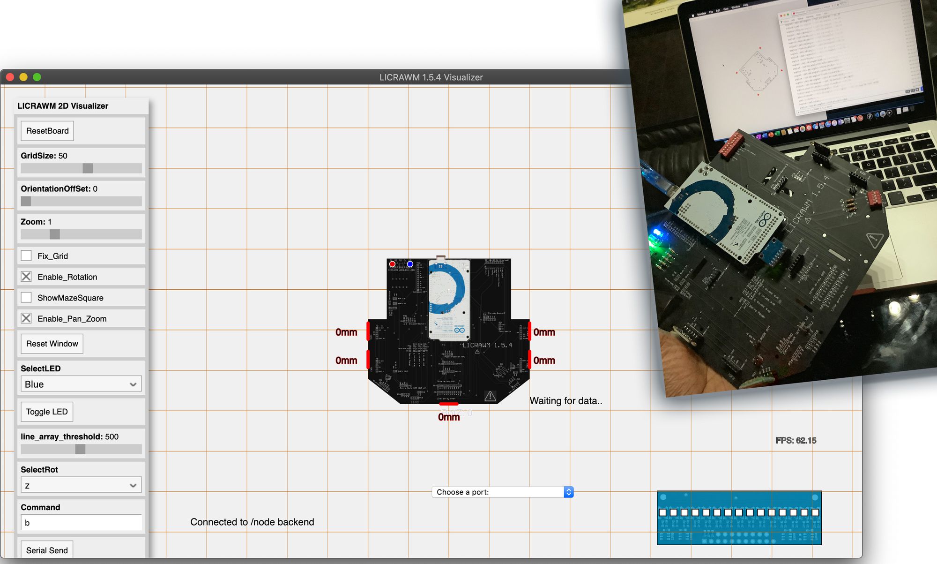This screenshot has width=937, height=564.
Task: Open the SelectLED dropdown showing Blue
Action: (x=81, y=384)
